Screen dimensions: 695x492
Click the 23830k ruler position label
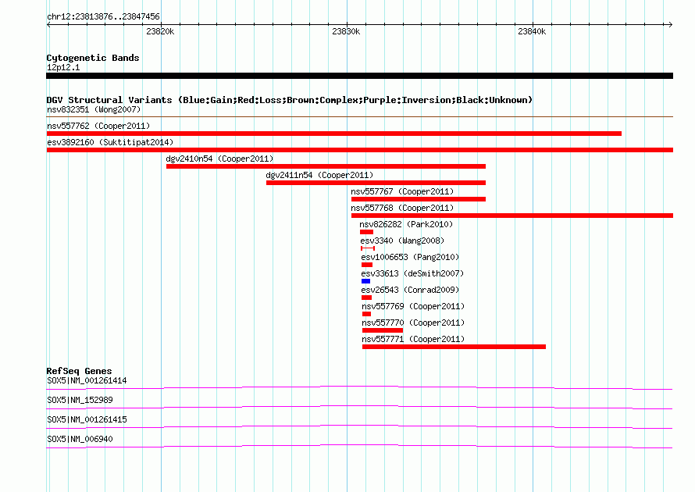(346, 31)
